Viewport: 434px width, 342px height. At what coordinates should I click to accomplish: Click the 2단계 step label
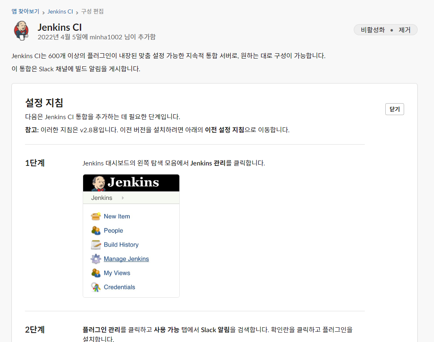click(35, 330)
